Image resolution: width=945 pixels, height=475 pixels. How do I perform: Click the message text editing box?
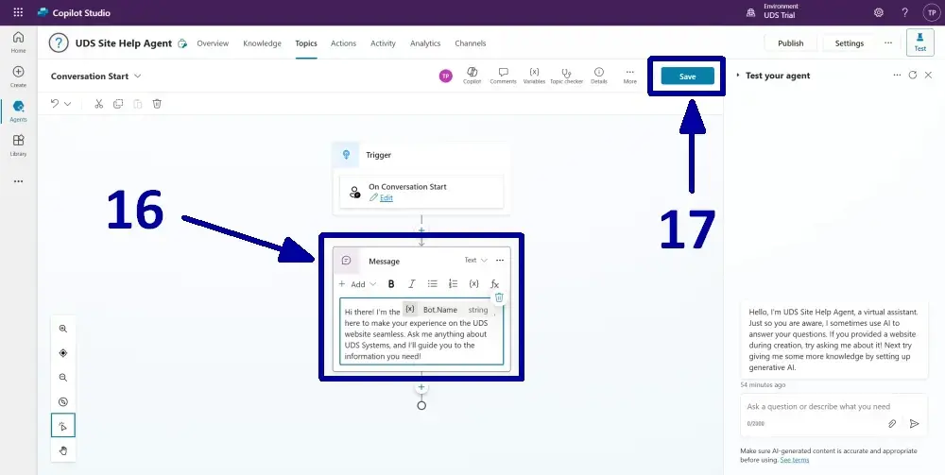point(421,331)
